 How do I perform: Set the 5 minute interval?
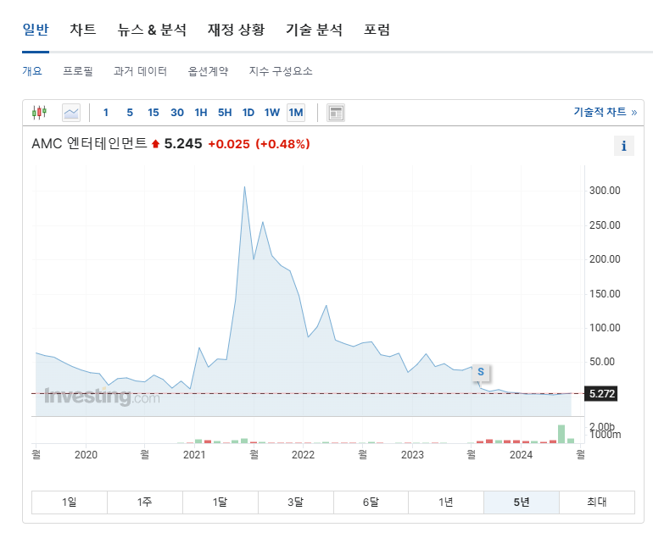click(x=130, y=113)
